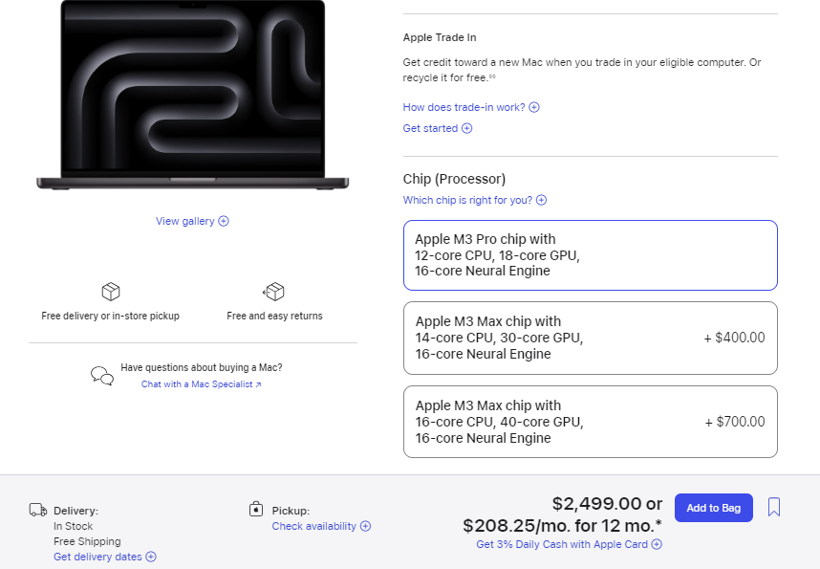
Task: Click plus icon next to View gallery
Action: [224, 221]
